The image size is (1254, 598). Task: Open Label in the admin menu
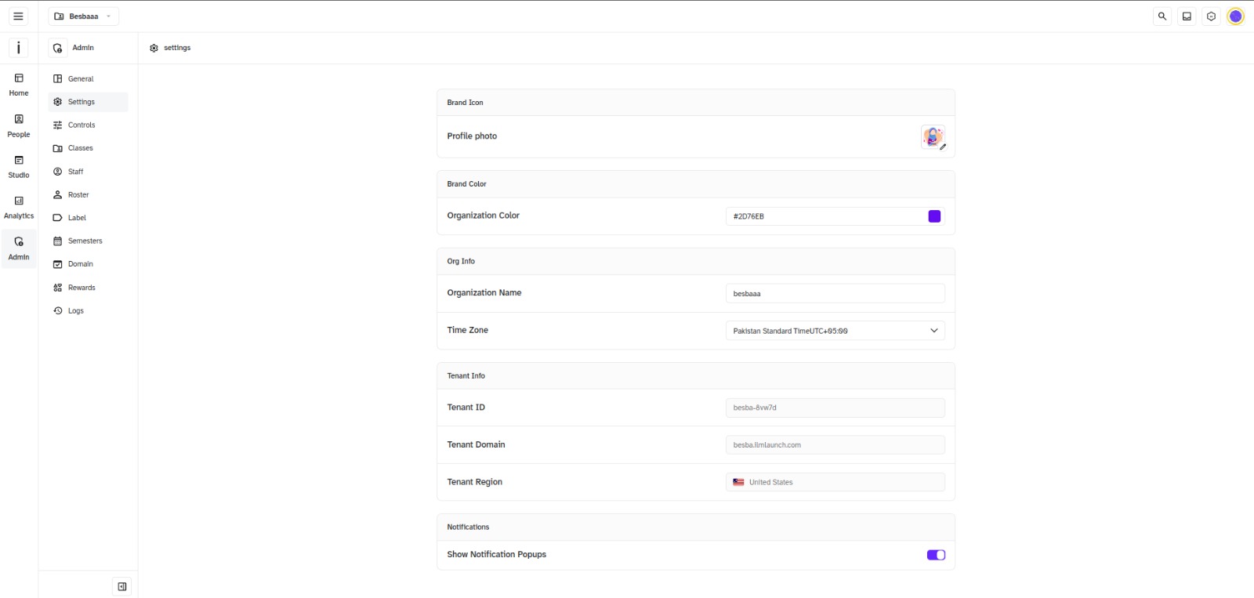(x=88, y=218)
